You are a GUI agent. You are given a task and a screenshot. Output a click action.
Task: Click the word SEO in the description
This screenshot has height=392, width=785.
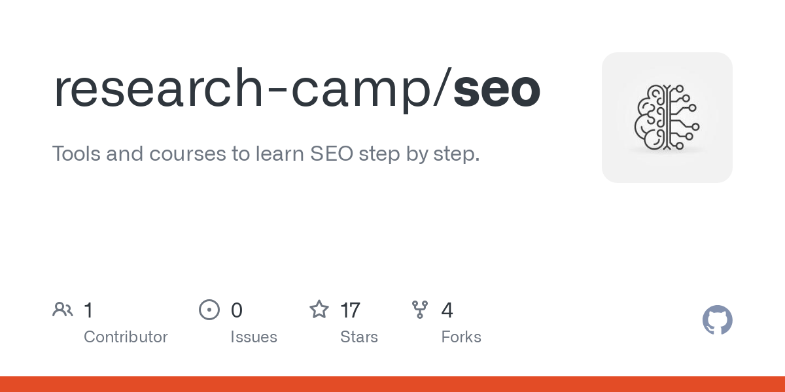(x=329, y=154)
